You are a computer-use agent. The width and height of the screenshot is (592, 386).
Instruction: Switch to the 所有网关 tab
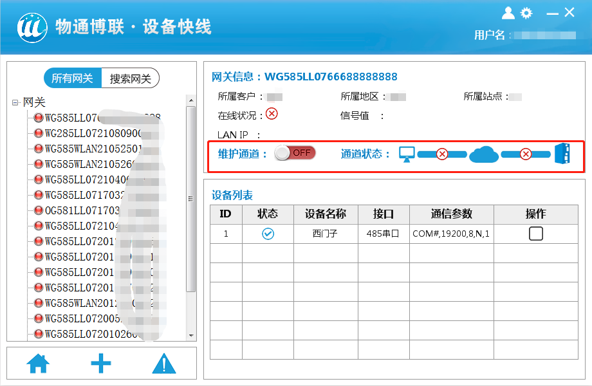click(72, 78)
